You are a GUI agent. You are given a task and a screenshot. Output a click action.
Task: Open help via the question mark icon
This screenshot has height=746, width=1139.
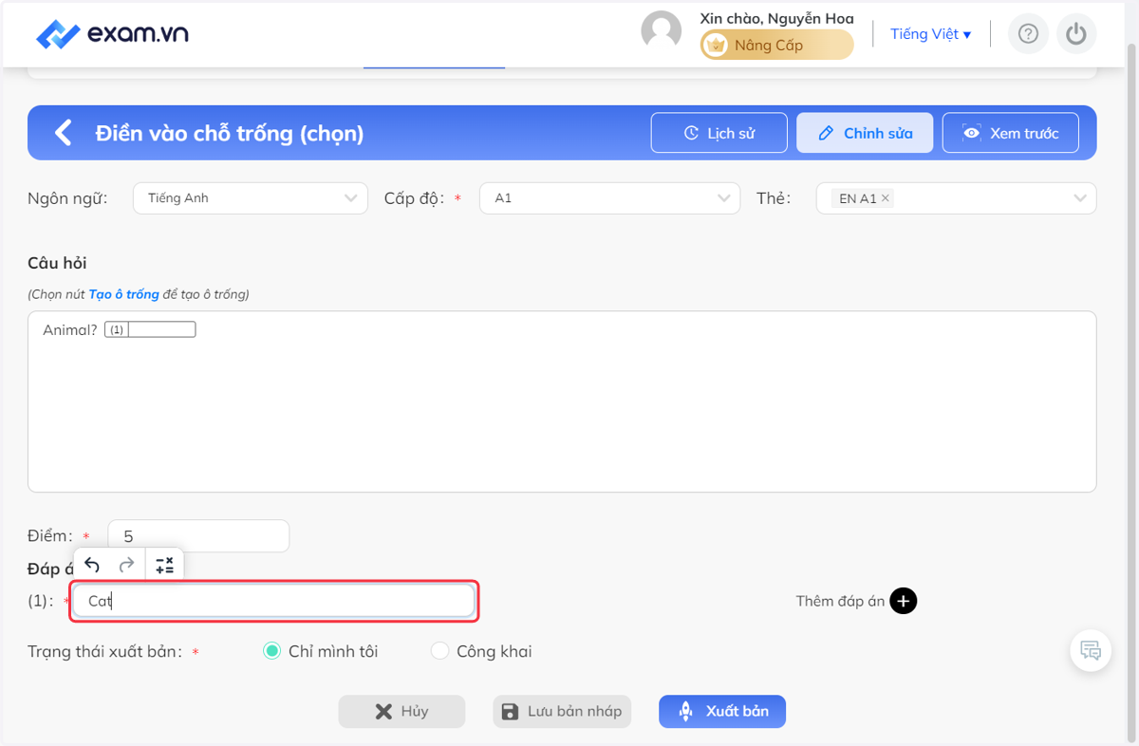click(x=1028, y=34)
